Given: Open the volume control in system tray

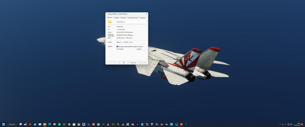Looking at the screenshot, I should 291,124.
